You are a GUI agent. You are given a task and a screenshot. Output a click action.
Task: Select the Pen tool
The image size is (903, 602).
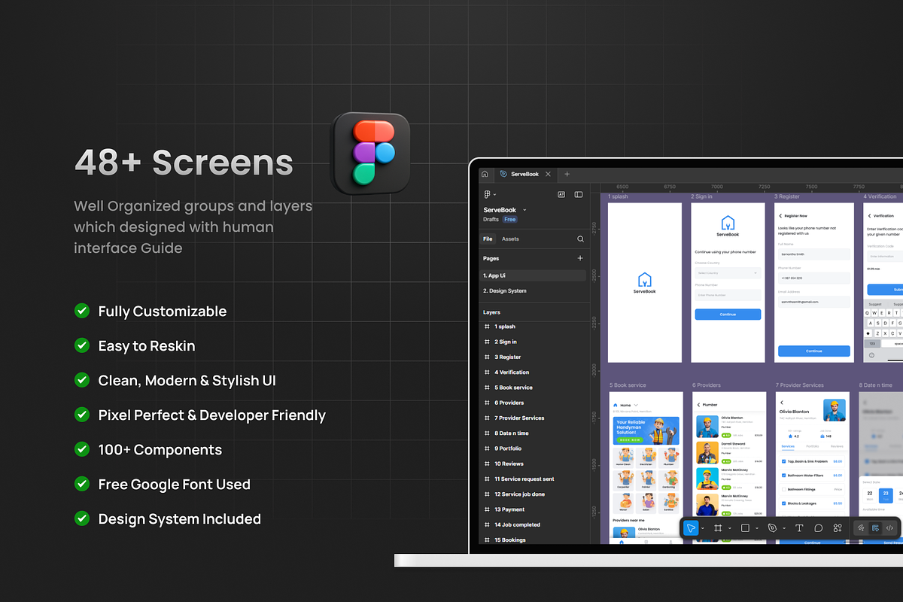click(772, 528)
